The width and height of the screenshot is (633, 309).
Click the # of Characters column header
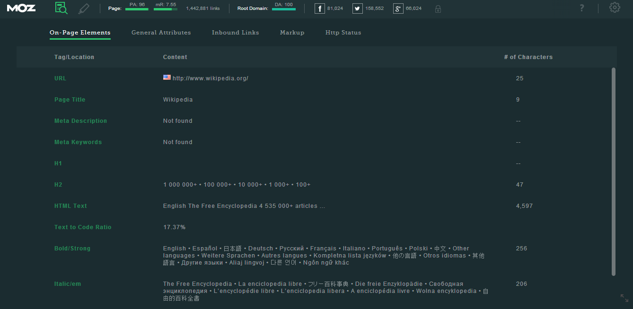pyautogui.click(x=528, y=57)
